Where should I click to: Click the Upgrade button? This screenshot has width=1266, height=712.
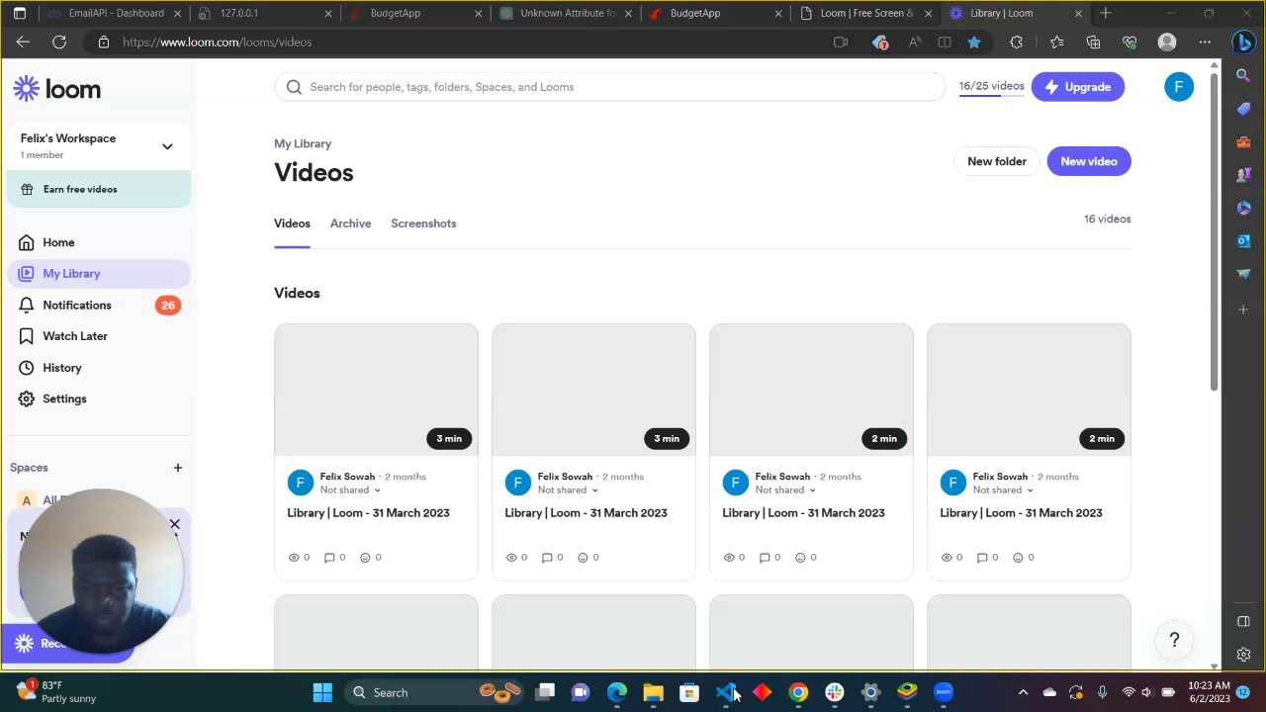click(1077, 87)
